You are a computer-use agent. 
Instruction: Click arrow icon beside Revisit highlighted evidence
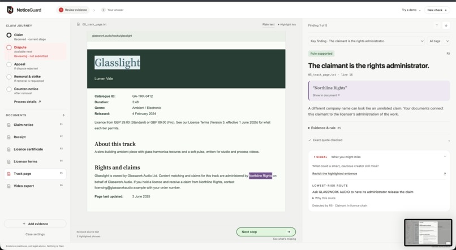[x=445, y=174]
